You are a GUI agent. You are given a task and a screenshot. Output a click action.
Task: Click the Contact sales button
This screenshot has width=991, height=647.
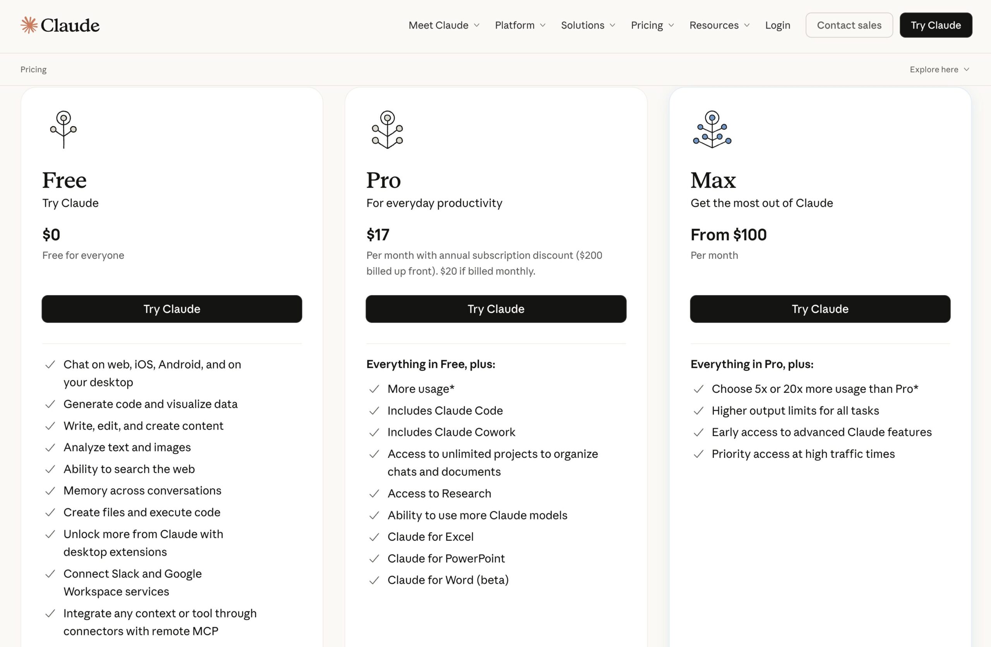849,25
